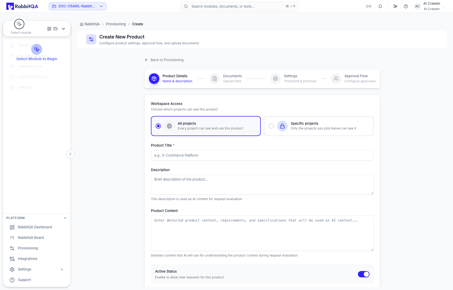Collapse the PLATFORM section
453x290 pixels.
pyautogui.click(x=65, y=218)
